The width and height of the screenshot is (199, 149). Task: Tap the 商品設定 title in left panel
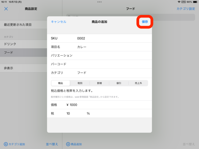pyautogui.click(x=31, y=9)
